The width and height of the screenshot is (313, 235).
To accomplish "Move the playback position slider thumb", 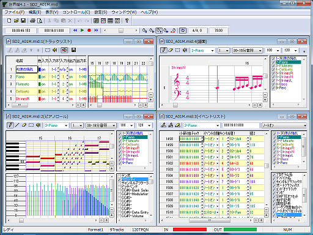I will 121,31.
